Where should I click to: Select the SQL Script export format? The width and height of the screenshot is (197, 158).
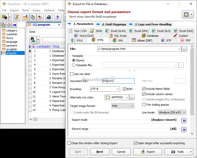118,36
